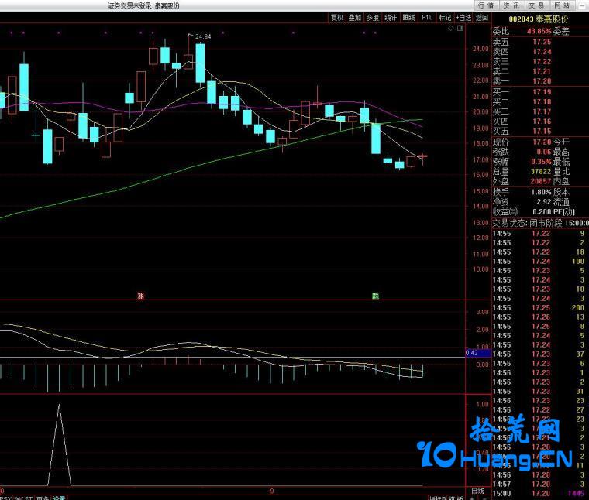The width and height of the screenshot is (589, 500).
Task: Click the 标记 toolbar button
Action: click(x=445, y=17)
